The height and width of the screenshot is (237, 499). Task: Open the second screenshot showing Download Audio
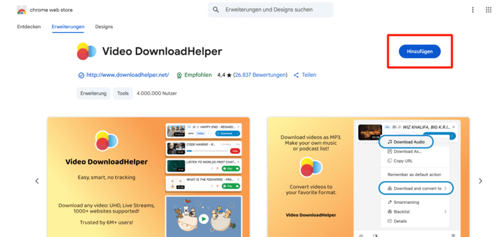pyautogui.click(x=369, y=177)
